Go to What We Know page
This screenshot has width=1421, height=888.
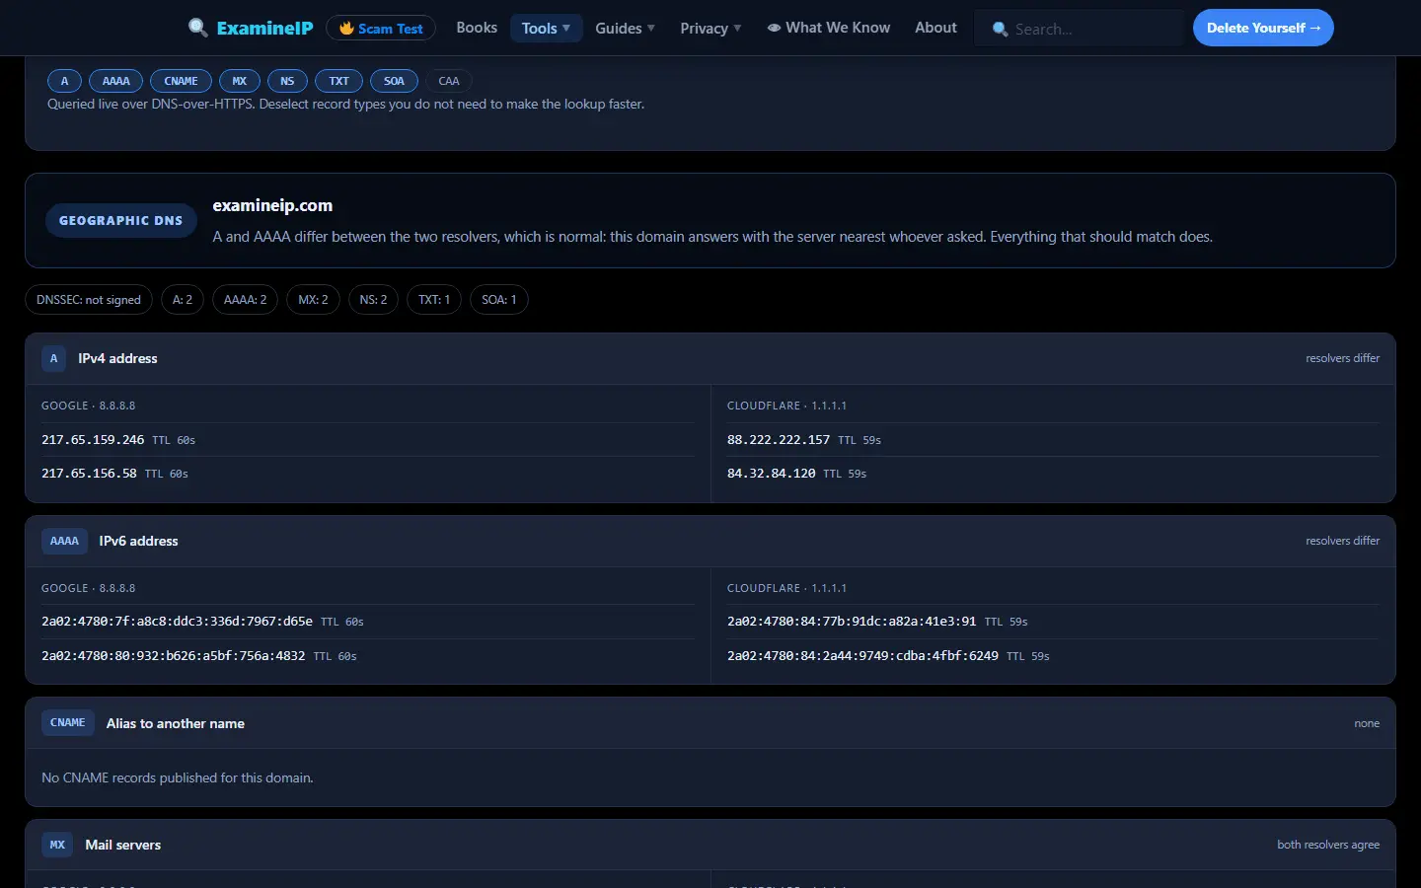pos(829,28)
